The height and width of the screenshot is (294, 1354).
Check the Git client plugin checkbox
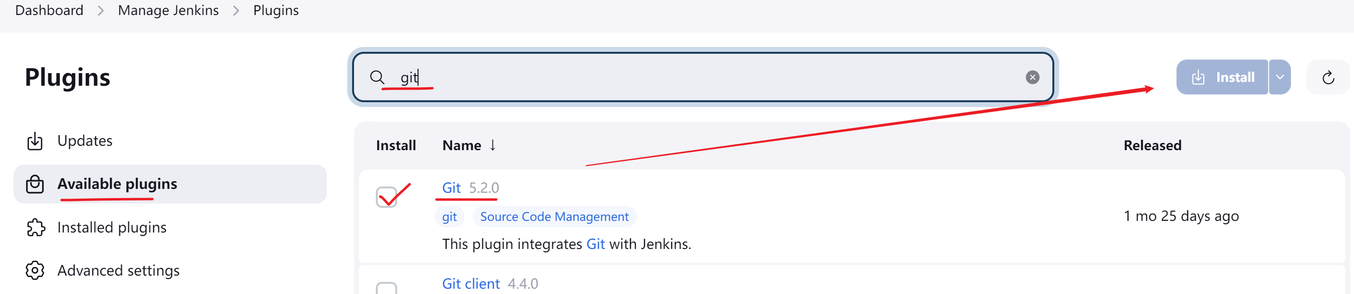pyautogui.click(x=387, y=288)
